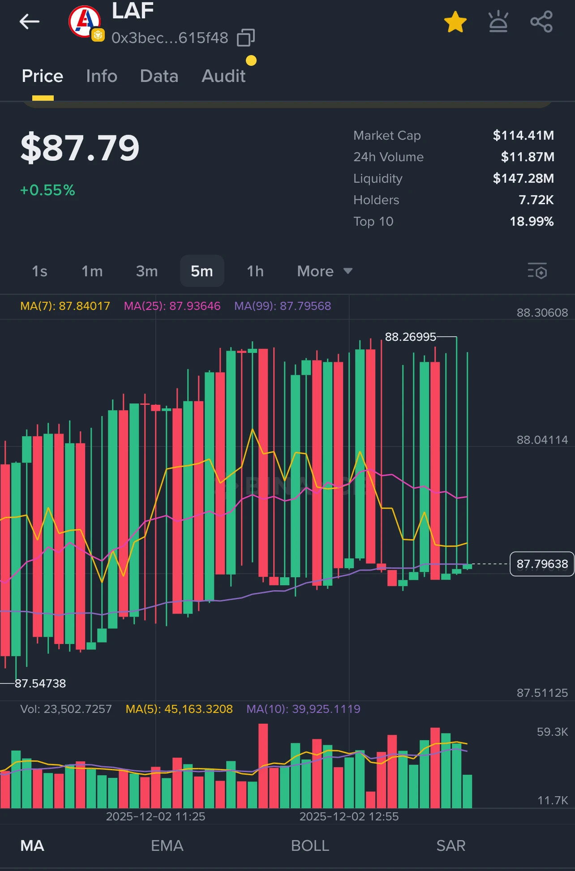
Task: Expand the More timeframes dropdown
Action: point(324,271)
